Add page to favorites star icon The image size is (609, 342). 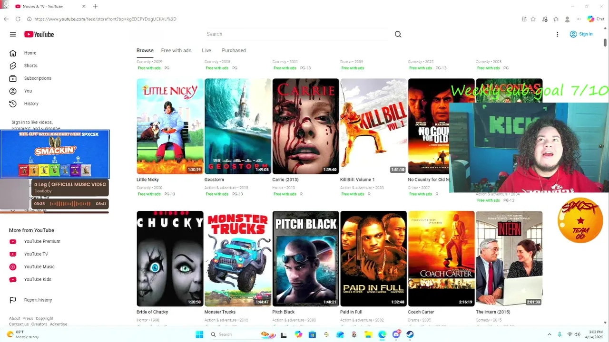pos(533,19)
